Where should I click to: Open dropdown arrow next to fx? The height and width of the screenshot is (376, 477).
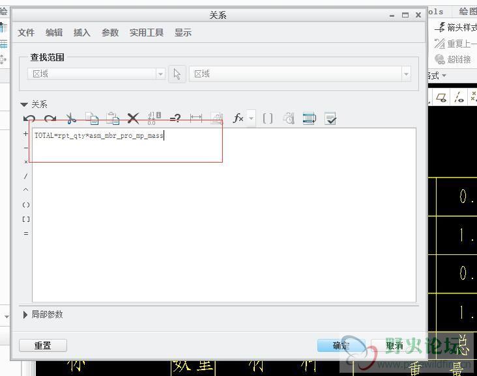click(252, 118)
